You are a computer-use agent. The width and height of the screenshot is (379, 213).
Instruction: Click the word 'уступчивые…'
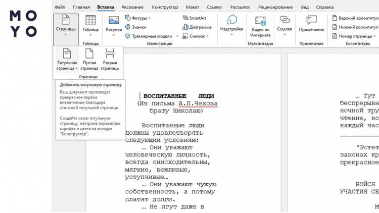click(x=147, y=177)
